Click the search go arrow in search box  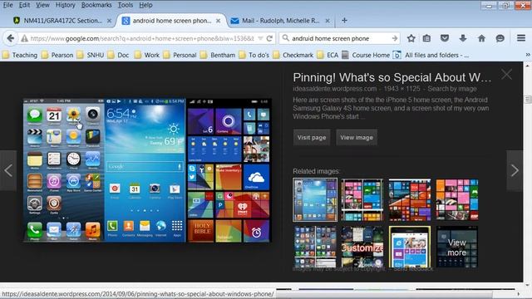[395, 38]
